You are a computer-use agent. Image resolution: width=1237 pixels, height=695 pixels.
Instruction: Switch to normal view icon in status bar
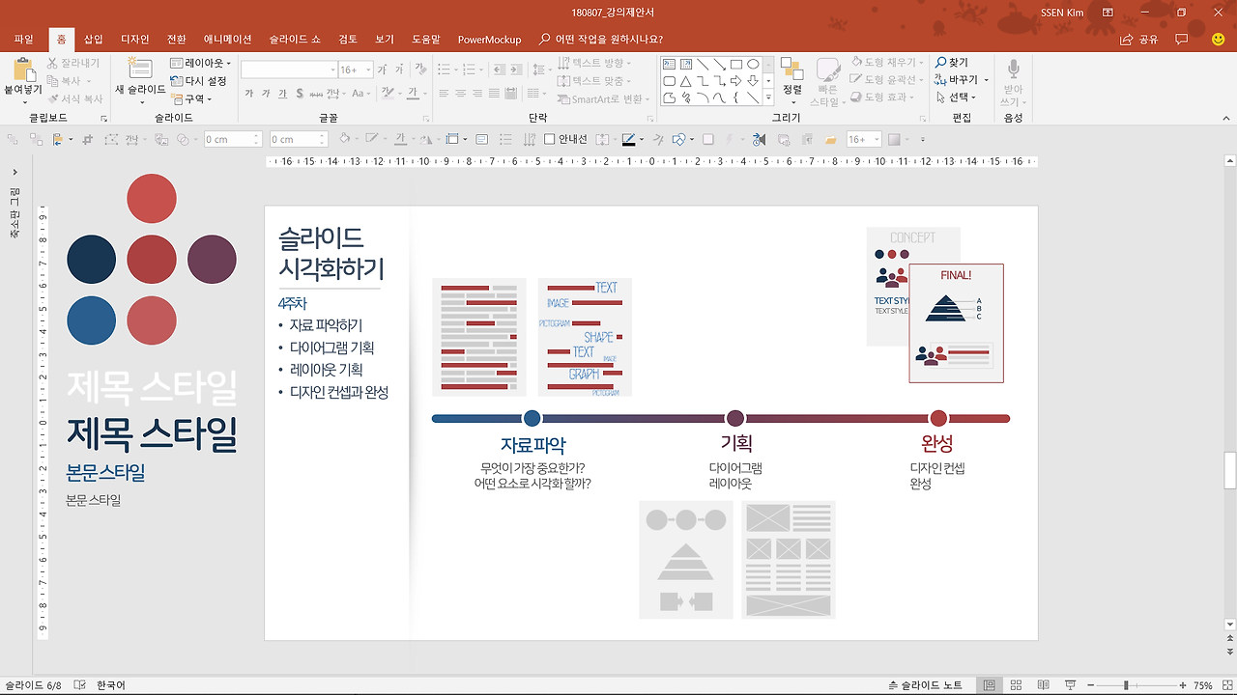tap(990, 685)
